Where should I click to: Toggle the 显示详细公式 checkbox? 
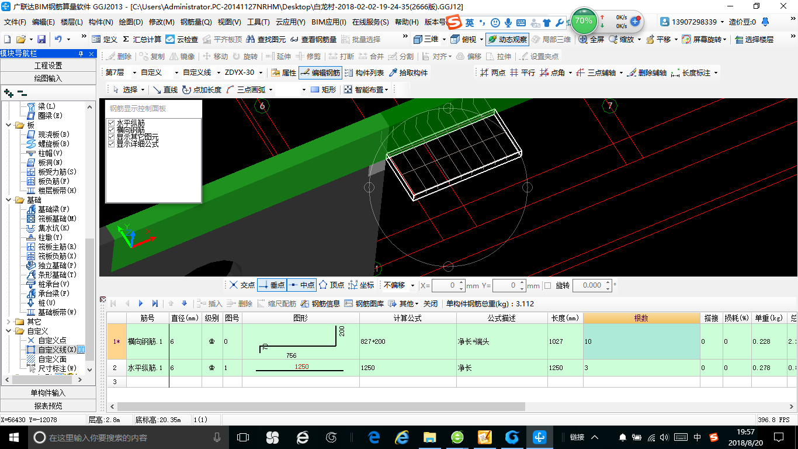111,144
